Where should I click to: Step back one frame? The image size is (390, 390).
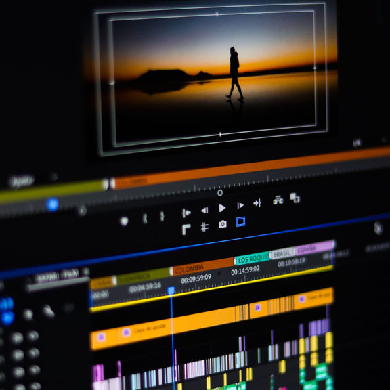pos(204,211)
